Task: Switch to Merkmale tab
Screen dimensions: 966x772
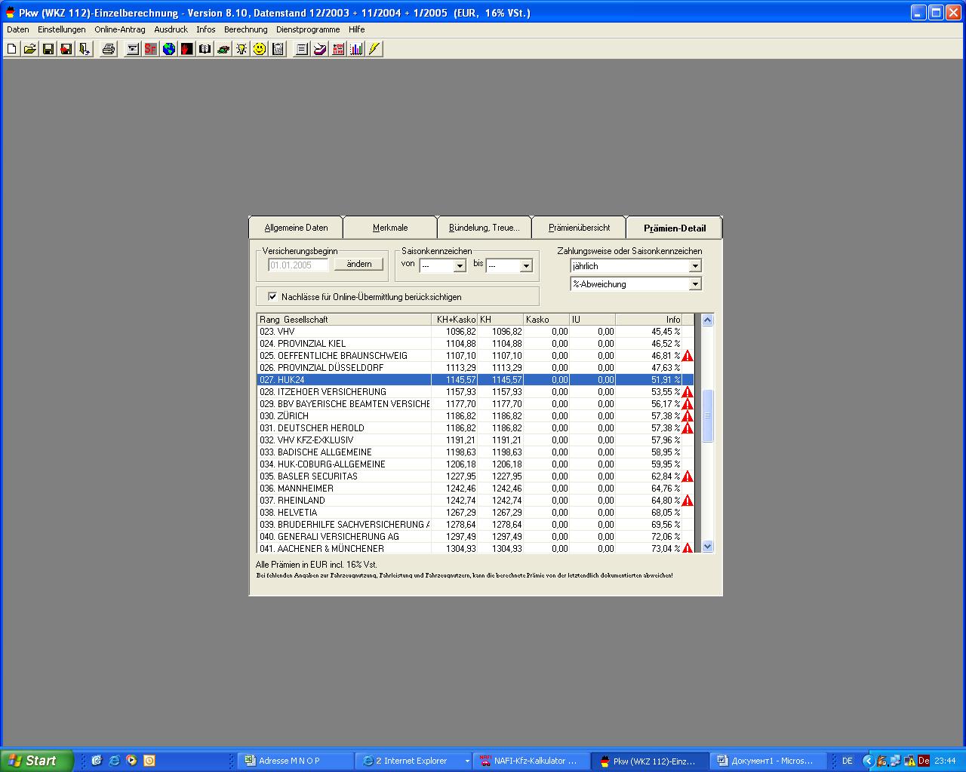Action: (390, 228)
